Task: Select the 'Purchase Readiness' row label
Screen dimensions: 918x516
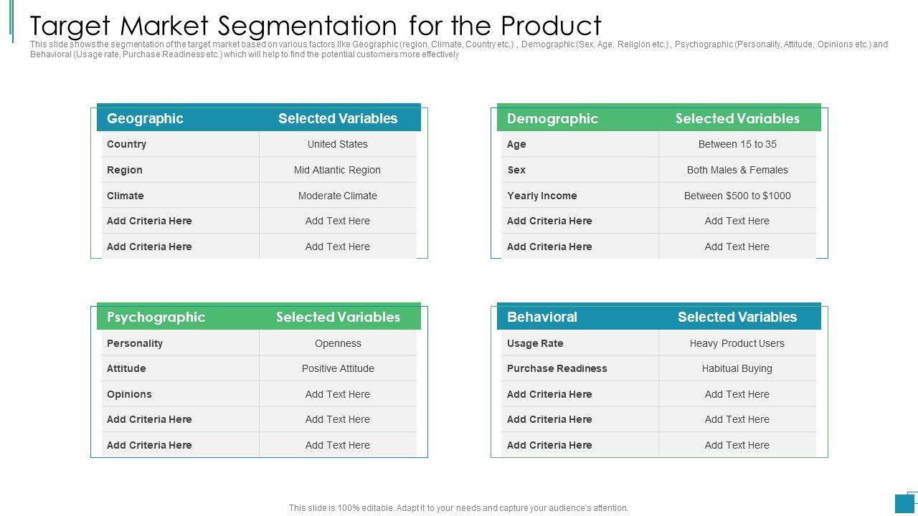Action: (557, 368)
